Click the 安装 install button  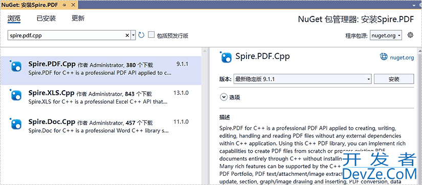coord(394,79)
